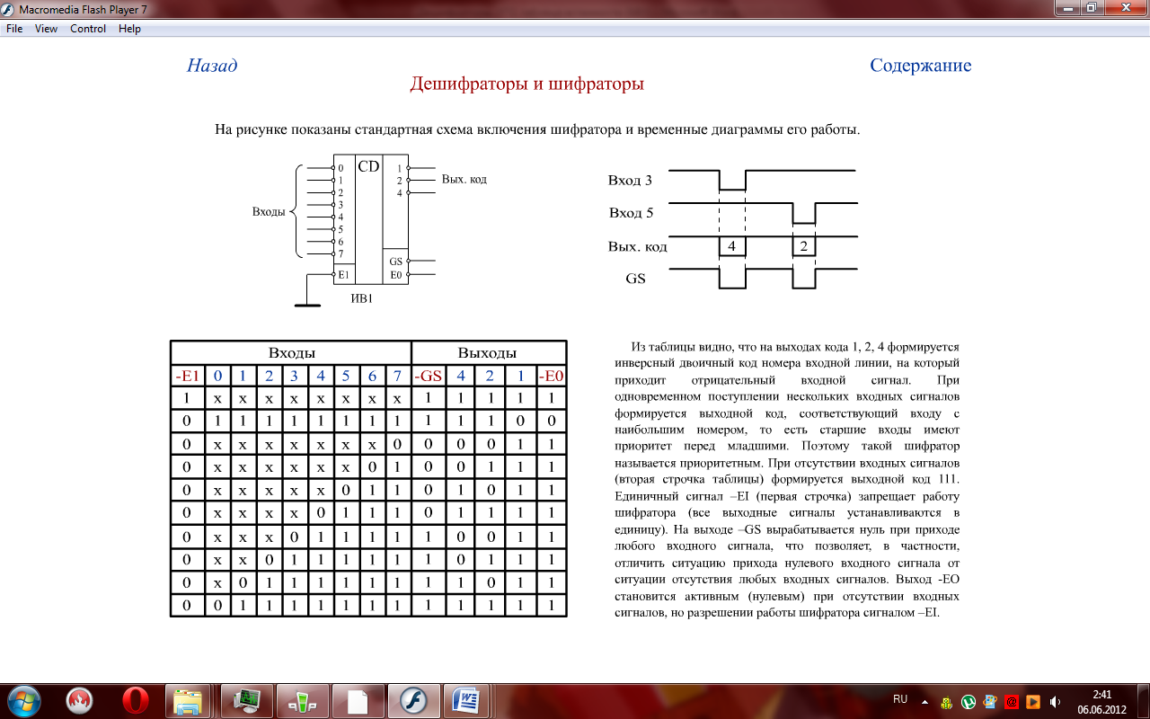The height and width of the screenshot is (719, 1150).
Task: Open the File menu
Action: [x=14, y=29]
